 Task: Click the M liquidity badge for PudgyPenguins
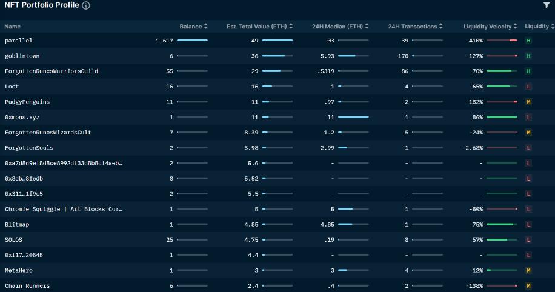pos(529,102)
